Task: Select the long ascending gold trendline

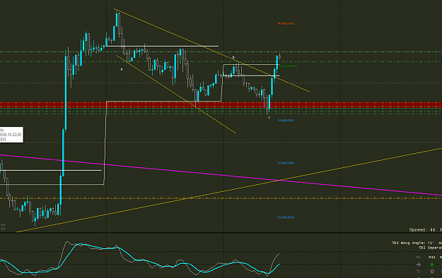Action: click(x=229, y=190)
